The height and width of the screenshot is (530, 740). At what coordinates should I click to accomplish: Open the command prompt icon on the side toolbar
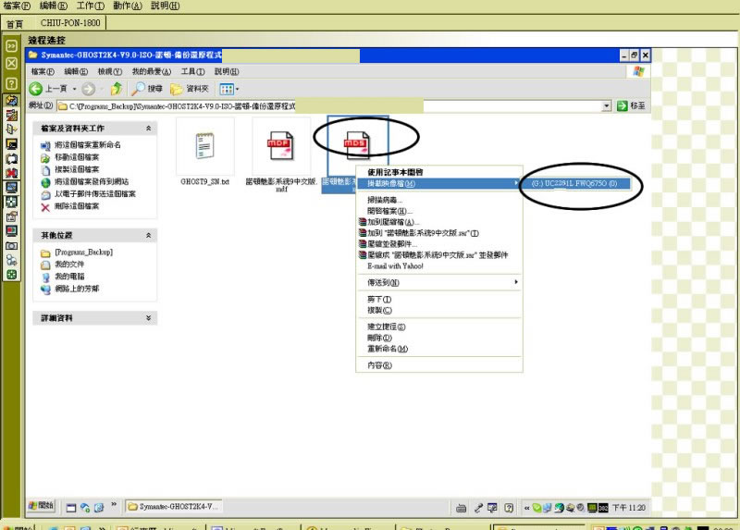coord(11,144)
